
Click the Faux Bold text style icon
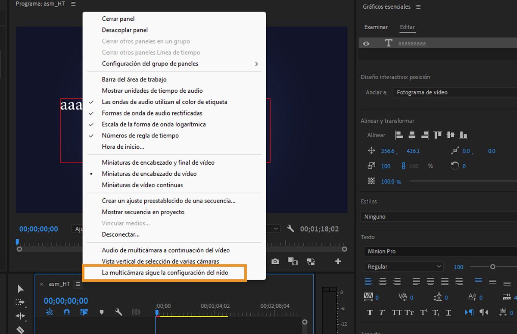370,312
